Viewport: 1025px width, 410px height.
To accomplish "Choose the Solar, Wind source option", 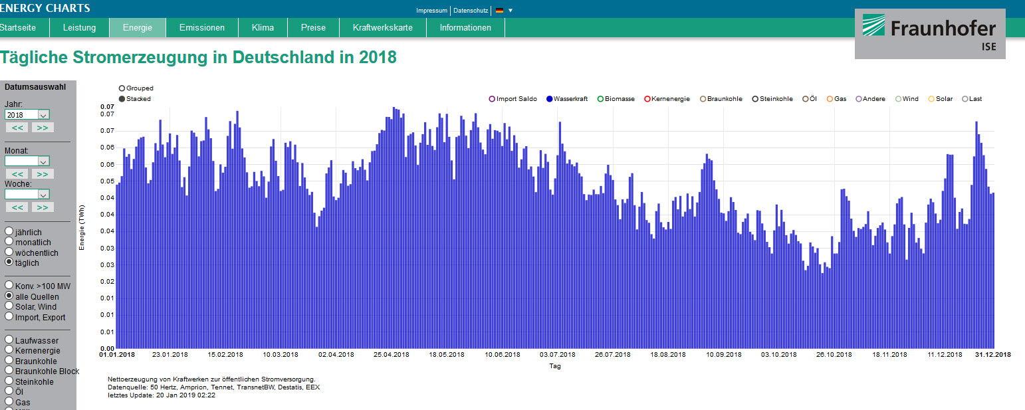I will (x=9, y=306).
